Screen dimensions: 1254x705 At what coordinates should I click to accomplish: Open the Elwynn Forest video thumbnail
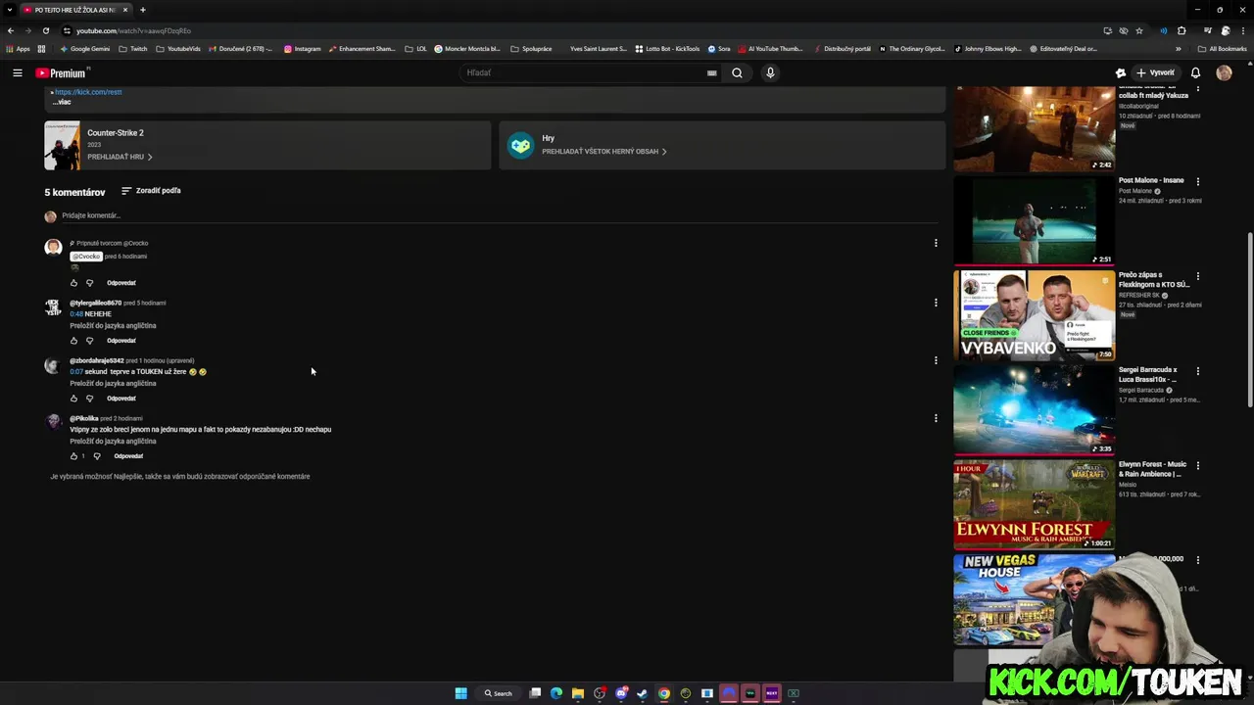coord(1035,504)
